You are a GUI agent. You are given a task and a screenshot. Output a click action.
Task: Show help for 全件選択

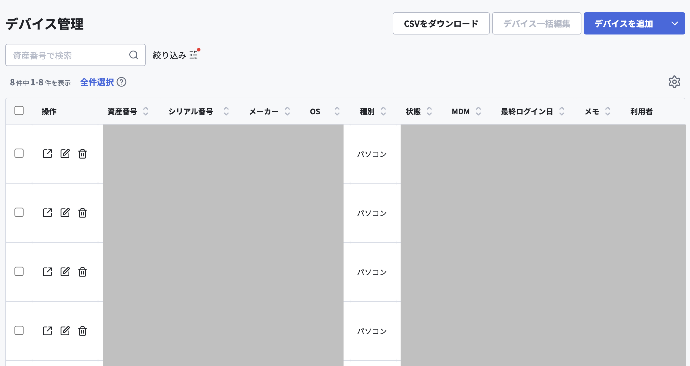(121, 82)
